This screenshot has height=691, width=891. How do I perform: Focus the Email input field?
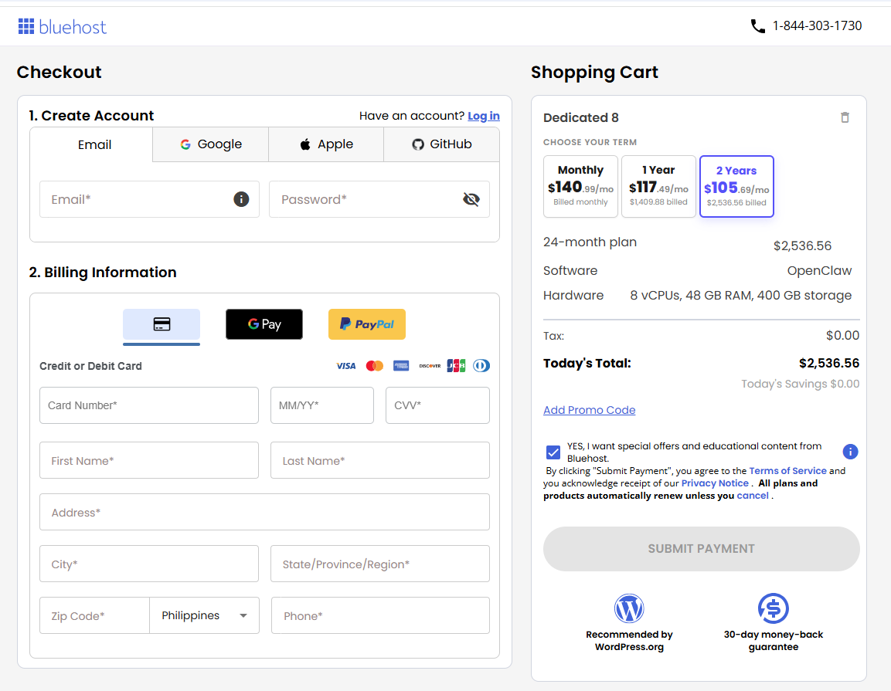pyautogui.click(x=149, y=199)
